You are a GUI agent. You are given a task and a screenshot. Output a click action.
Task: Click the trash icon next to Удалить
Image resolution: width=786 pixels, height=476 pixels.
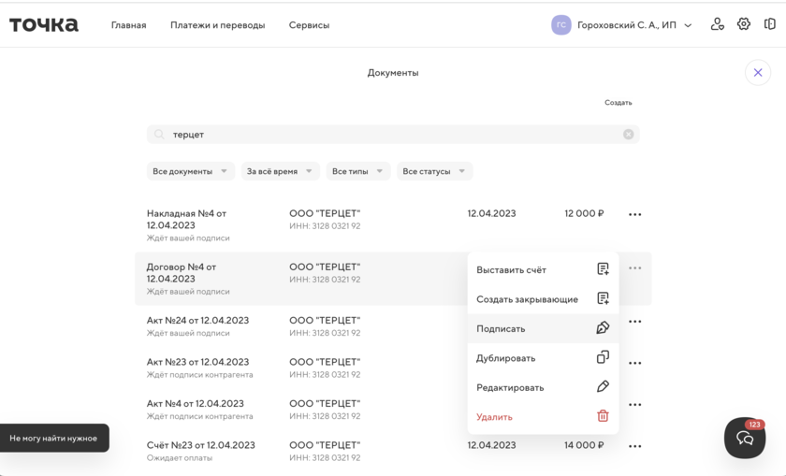[603, 416]
